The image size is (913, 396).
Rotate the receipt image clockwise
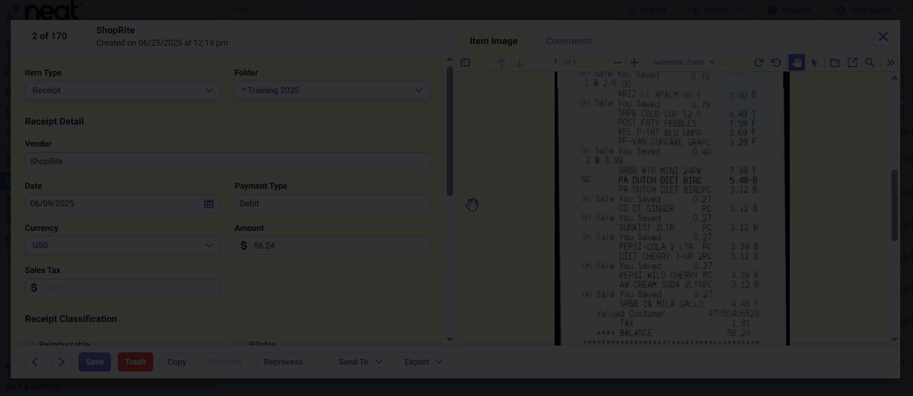pyautogui.click(x=758, y=63)
